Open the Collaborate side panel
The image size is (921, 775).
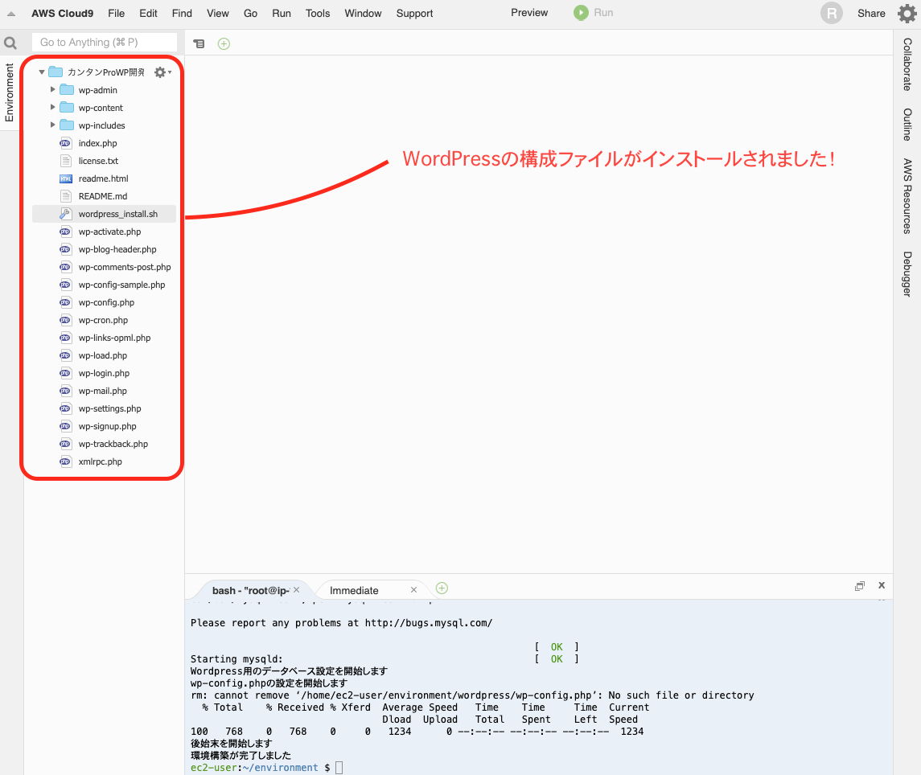click(x=907, y=64)
